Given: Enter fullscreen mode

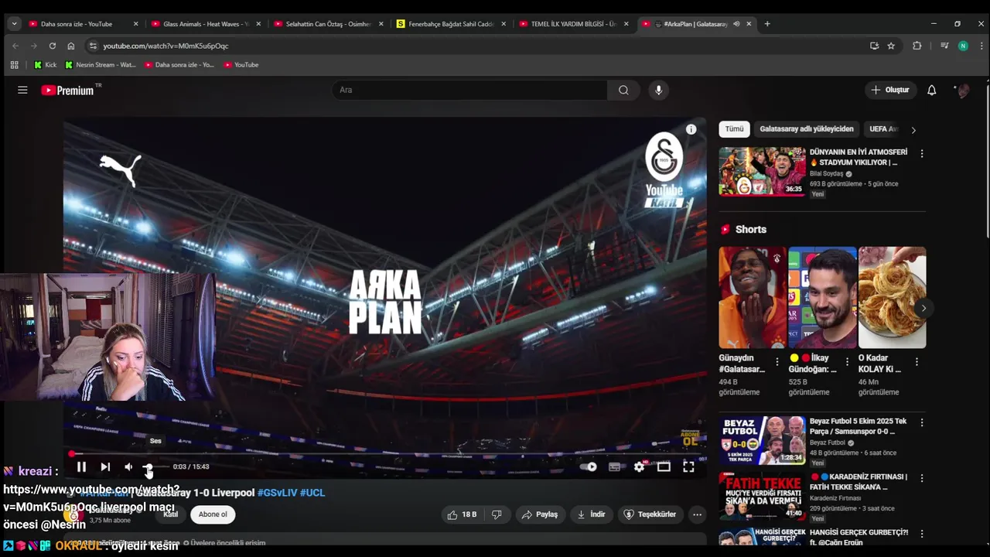Looking at the screenshot, I should tap(688, 466).
